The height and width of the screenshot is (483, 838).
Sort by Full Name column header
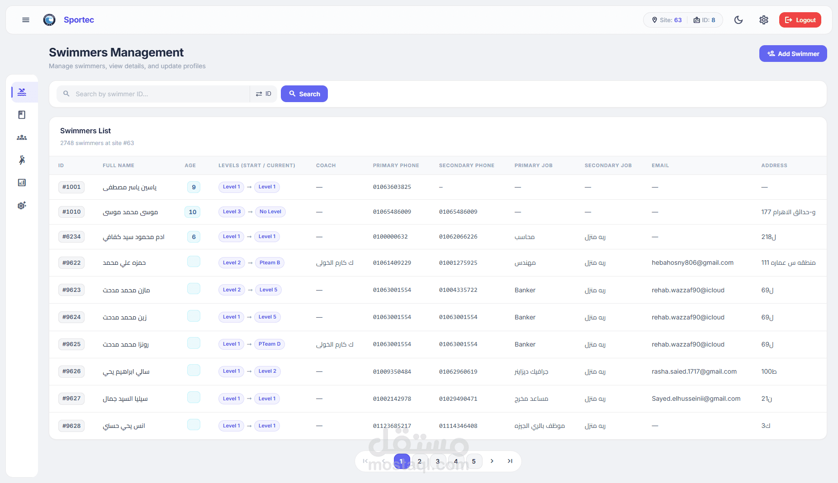point(118,165)
